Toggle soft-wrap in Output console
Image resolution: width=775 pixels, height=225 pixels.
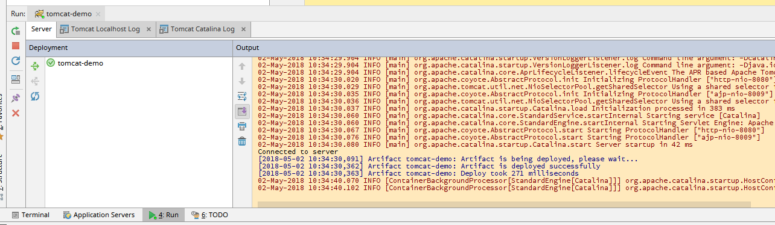[x=242, y=96]
